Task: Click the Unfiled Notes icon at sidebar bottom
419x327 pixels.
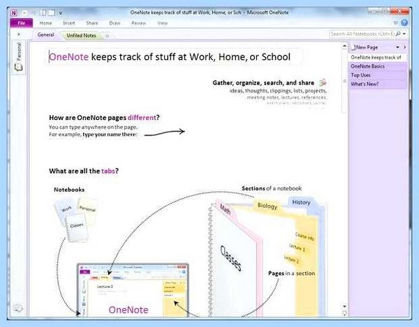Action: tap(18, 308)
